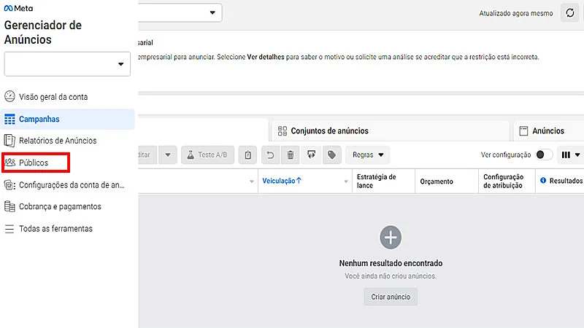Click the clipboard duplicate icon
Viewport: 584px width, 328px height.
tap(248, 155)
